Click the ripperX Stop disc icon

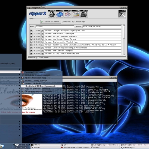pyautogui.click(x=68, y=13)
